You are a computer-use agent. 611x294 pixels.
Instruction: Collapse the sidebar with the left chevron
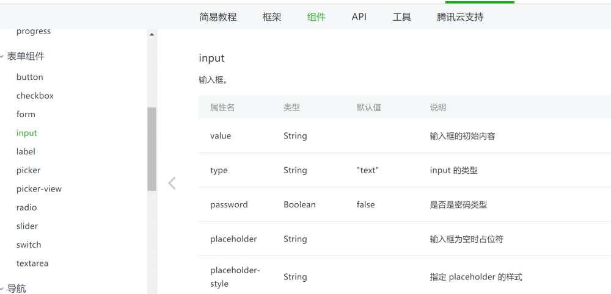coord(172,183)
